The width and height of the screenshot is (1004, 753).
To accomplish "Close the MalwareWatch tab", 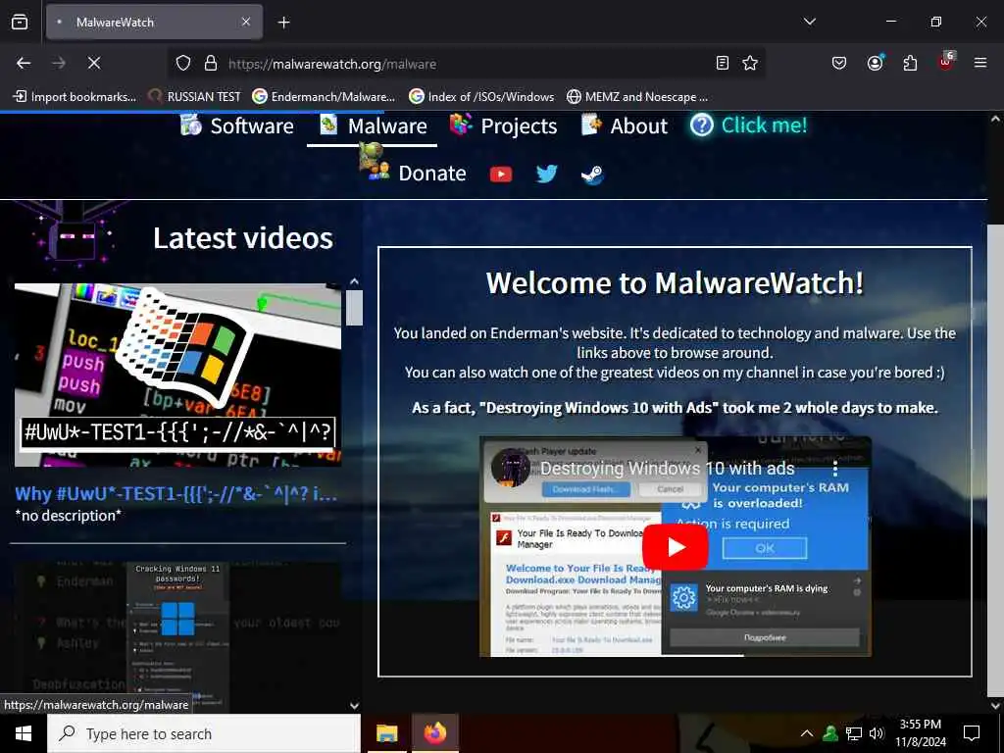I will pyautogui.click(x=246, y=22).
